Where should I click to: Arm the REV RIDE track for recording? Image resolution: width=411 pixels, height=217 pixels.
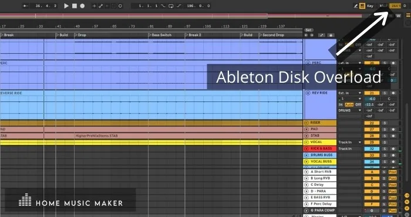[393, 93]
